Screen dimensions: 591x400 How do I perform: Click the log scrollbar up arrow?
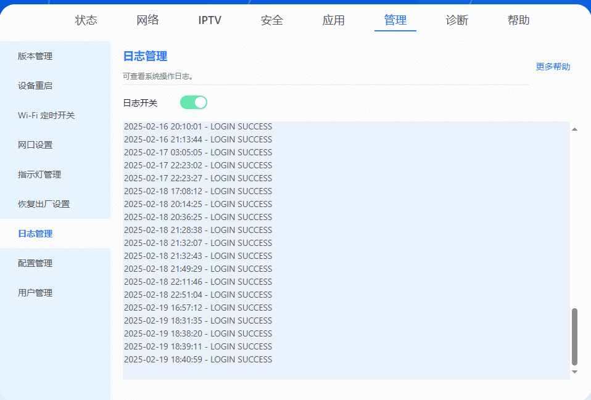574,129
